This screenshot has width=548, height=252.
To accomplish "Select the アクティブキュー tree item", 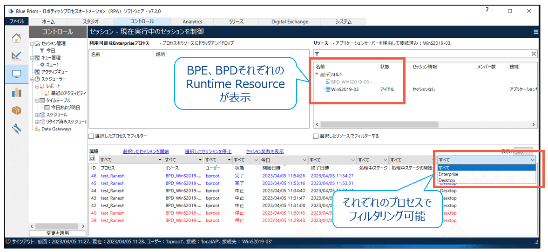I will click(x=54, y=72).
